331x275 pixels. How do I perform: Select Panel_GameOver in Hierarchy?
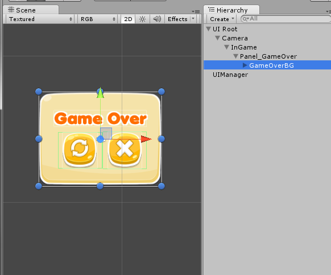pyautogui.click(x=268, y=56)
